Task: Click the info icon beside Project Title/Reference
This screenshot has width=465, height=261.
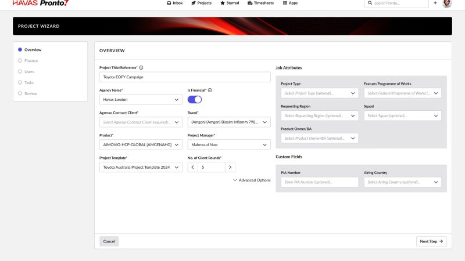Action: pos(141,68)
